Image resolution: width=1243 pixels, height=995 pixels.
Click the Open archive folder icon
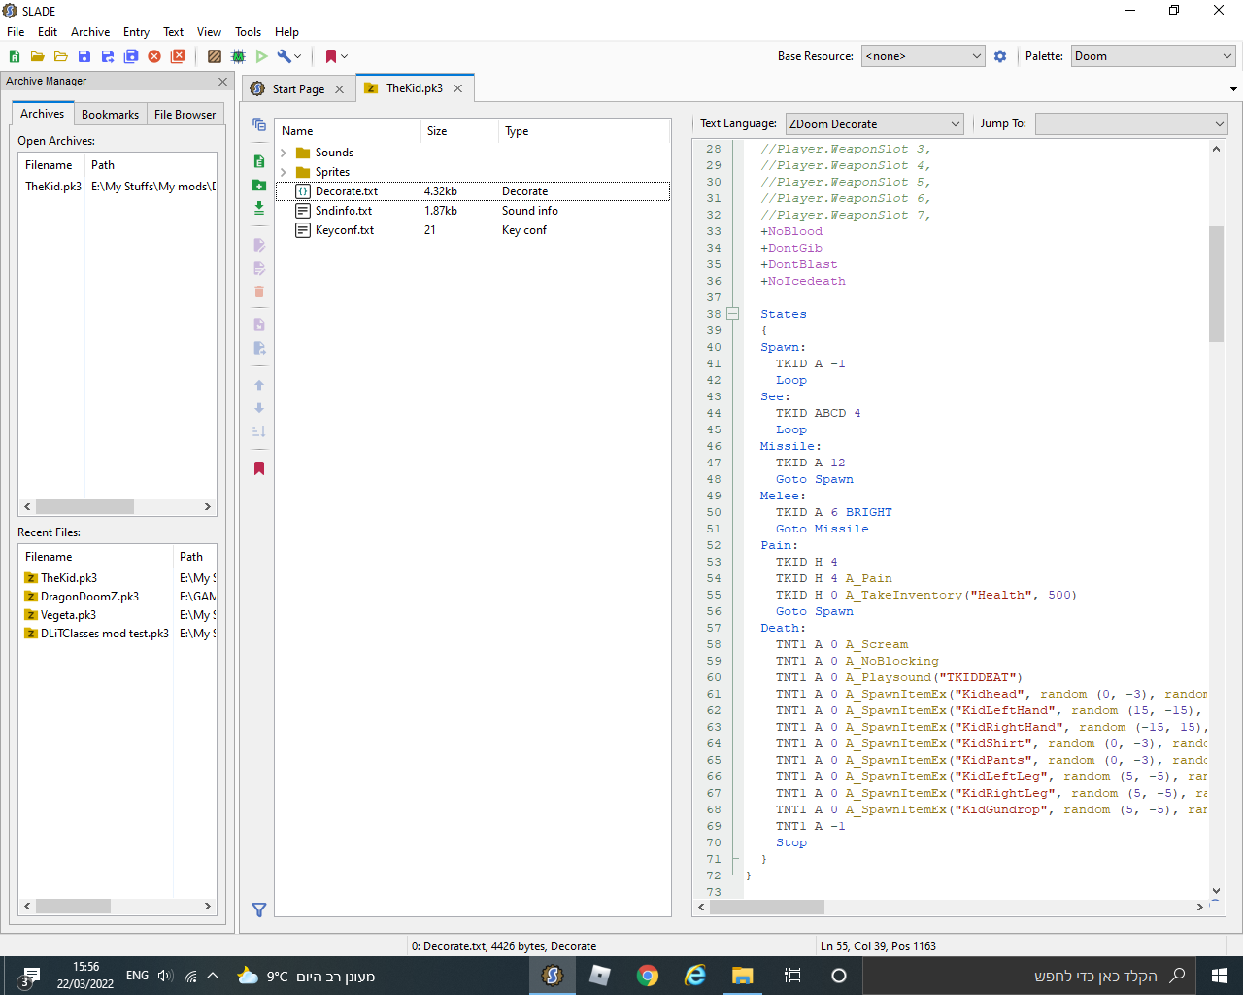pyautogui.click(x=37, y=56)
